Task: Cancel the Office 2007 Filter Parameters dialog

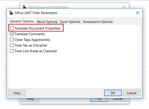Action: click(132, 93)
